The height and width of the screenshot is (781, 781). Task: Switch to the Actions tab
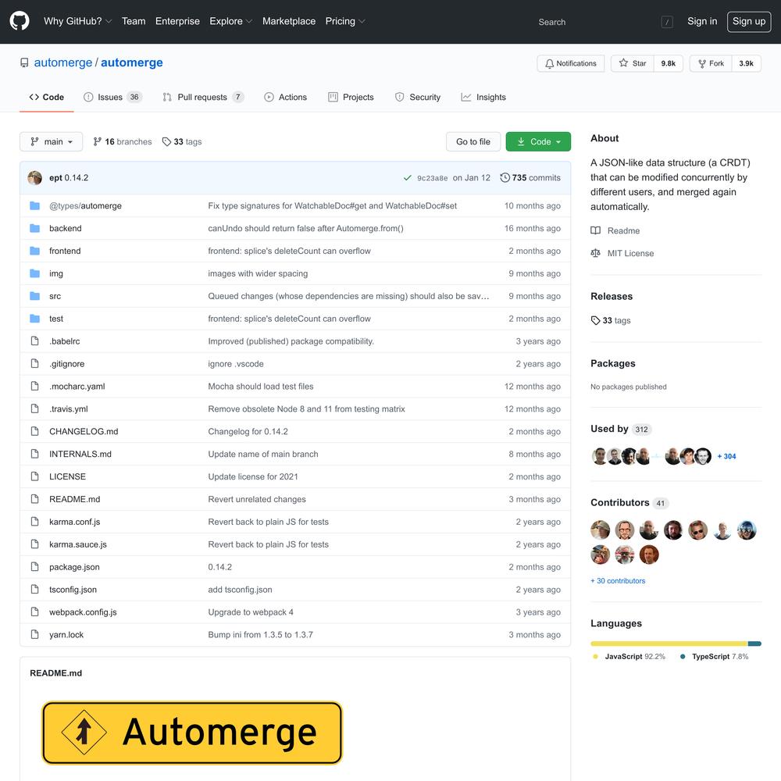pyautogui.click(x=285, y=97)
